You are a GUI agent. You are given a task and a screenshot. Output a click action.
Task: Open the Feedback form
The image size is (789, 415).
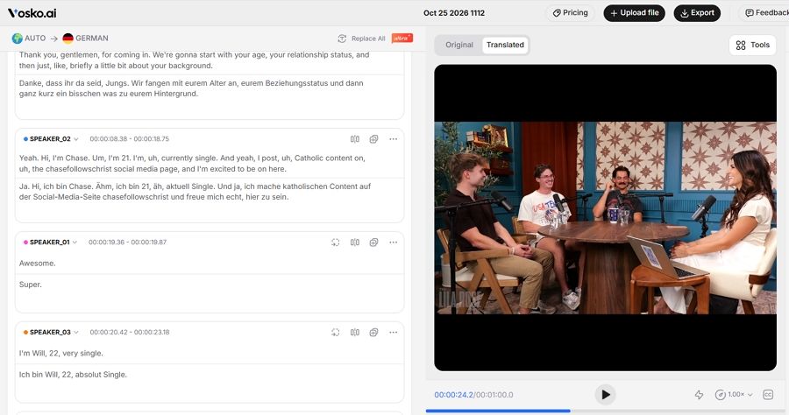coord(764,13)
